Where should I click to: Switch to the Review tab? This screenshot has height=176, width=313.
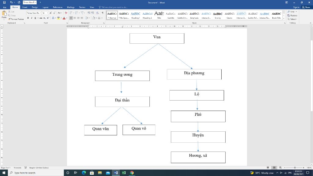click(82, 7)
